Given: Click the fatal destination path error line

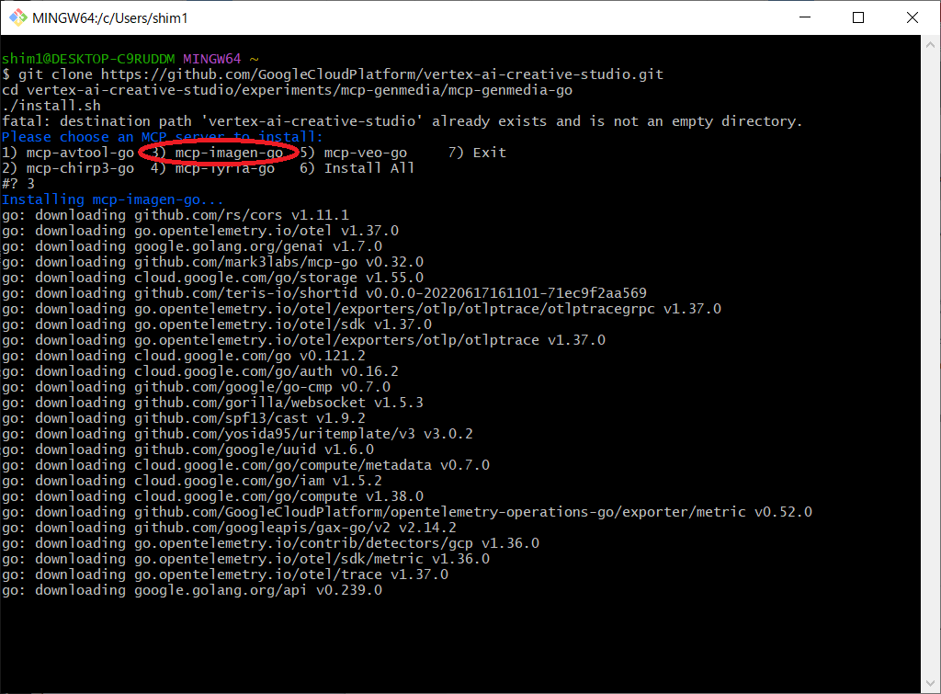Looking at the screenshot, I should coord(402,121).
